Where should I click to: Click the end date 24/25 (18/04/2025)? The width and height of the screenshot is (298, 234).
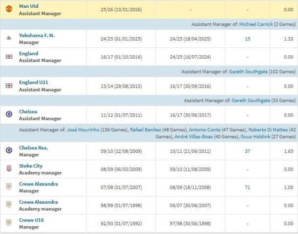pos(190,39)
